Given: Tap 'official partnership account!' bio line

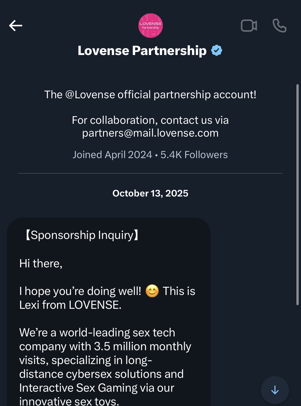Looking at the screenshot, I should (x=187, y=95).
